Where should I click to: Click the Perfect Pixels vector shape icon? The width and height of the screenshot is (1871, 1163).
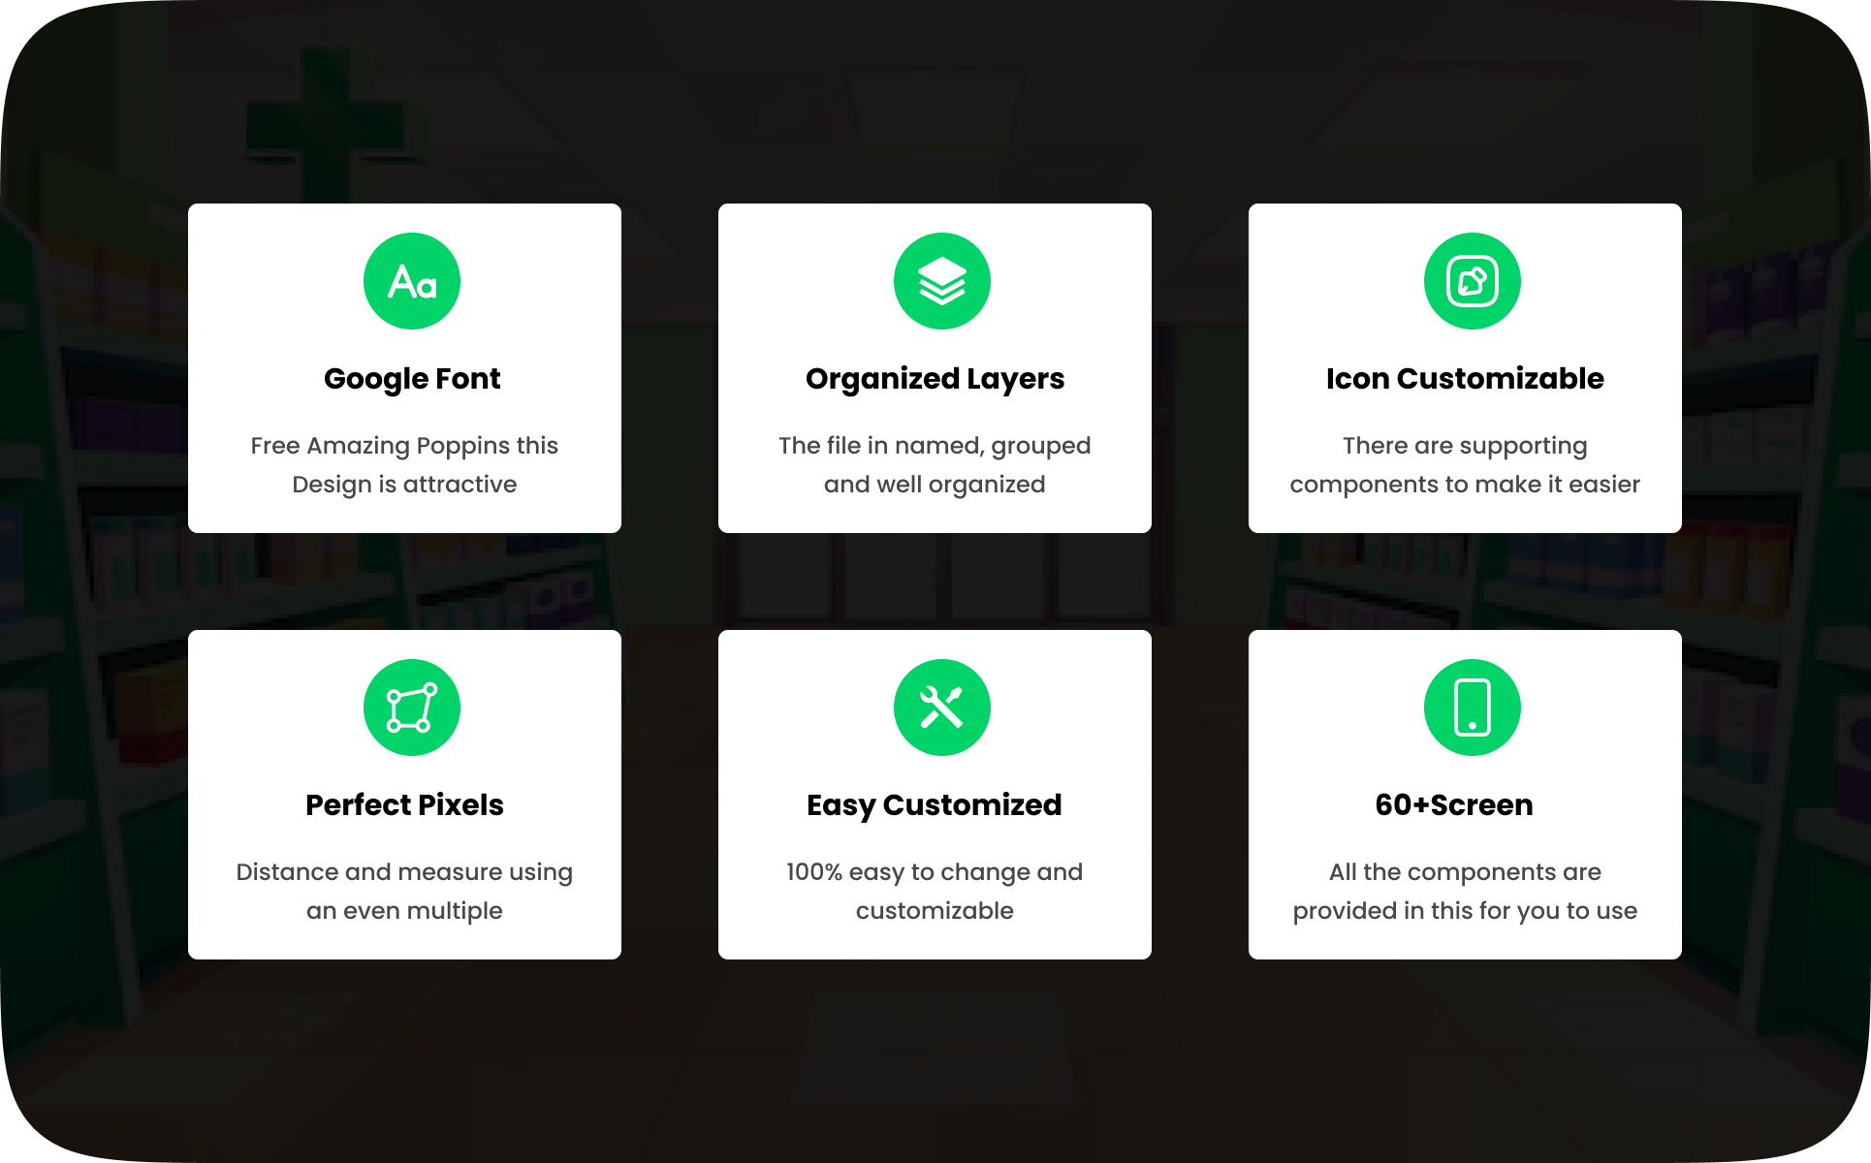click(412, 707)
